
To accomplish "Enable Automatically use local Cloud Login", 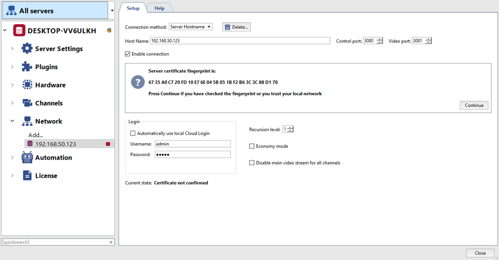I will [133, 134].
